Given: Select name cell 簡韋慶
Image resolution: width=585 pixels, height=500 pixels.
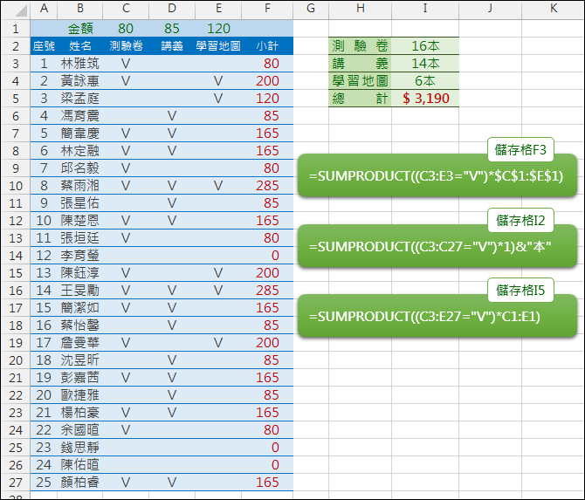Looking at the screenshot, I should (x=80, y=134).
